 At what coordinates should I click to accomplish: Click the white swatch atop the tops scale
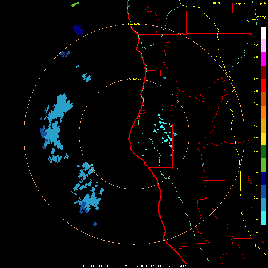coord(263,33)
